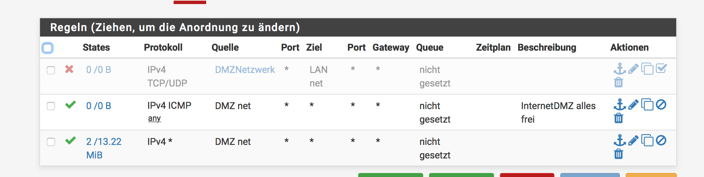
Task: Open the DMZNetzwerk alias link
Action: point(245,70)
